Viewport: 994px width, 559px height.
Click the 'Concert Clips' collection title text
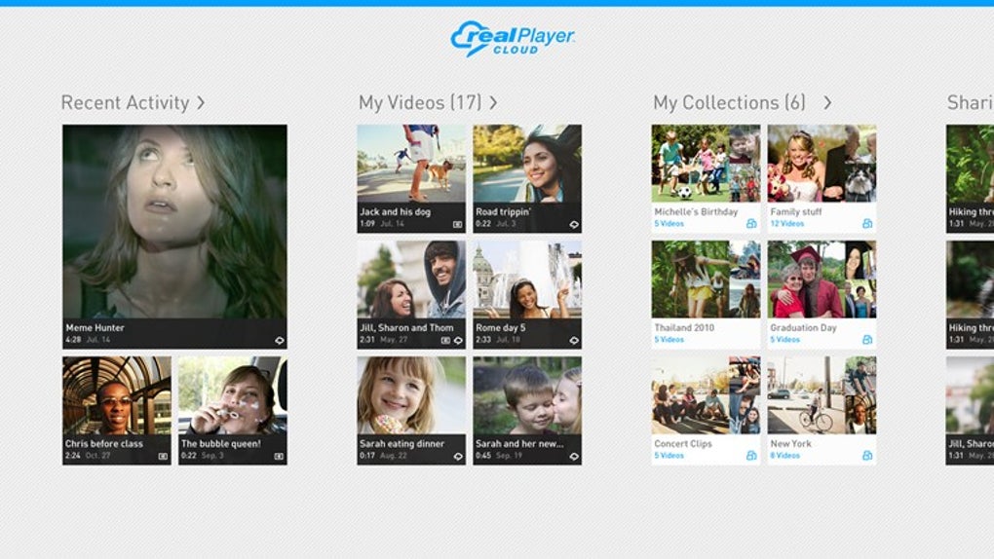click(683, 444)
